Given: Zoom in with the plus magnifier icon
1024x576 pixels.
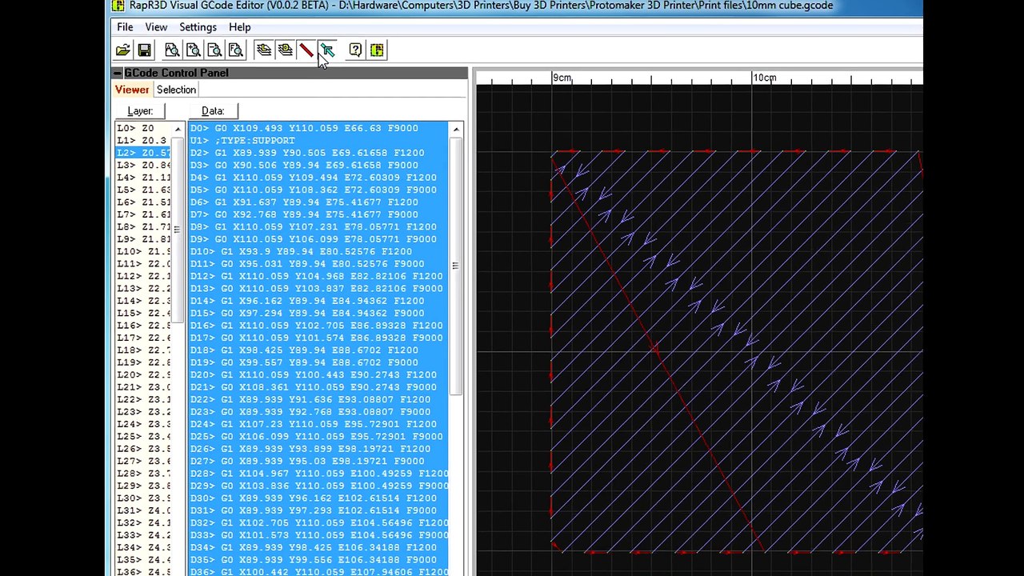Looking at the screenshot, I should [193, 50].
